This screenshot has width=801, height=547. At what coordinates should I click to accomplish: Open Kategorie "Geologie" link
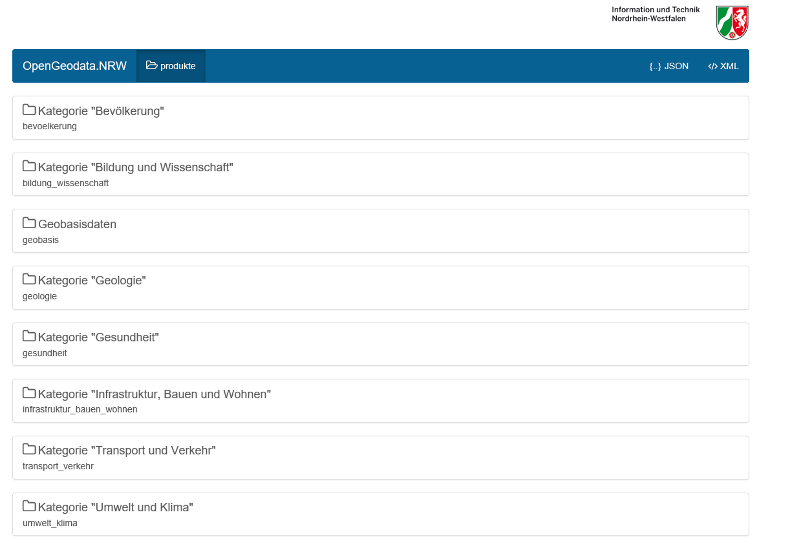coord(92,280)
